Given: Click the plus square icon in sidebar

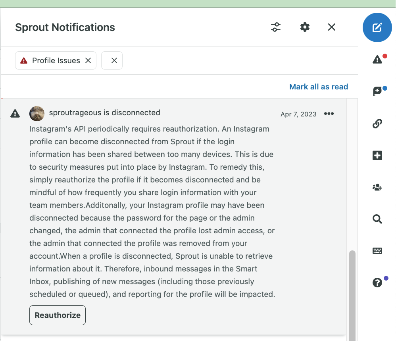Looking at the screenshot, I should [377, 155].
